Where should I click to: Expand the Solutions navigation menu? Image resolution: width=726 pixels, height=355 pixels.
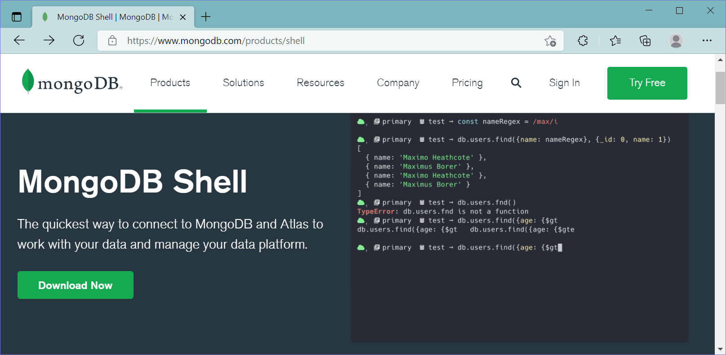[x=243, y=83]
